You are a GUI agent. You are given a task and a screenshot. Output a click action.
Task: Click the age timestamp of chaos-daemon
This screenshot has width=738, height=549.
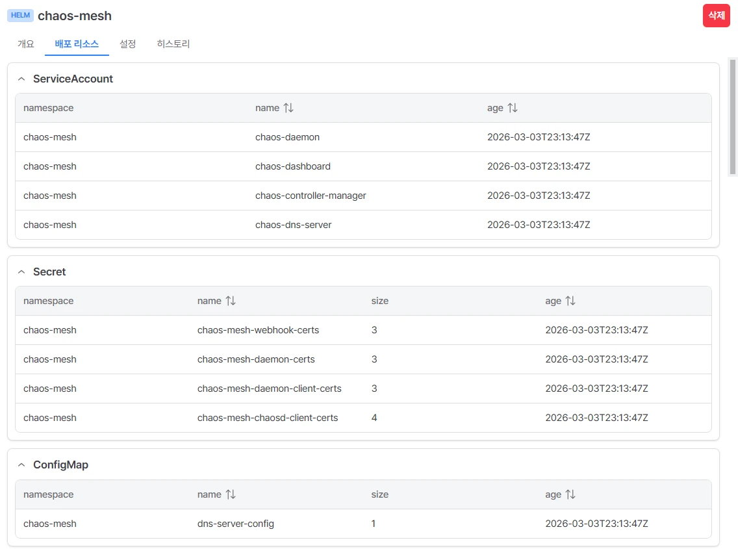[539, 137]
